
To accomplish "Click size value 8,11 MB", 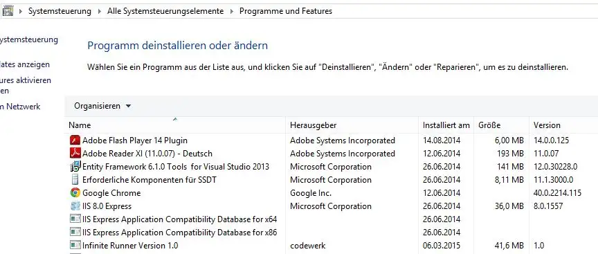I will pos(509,180).
